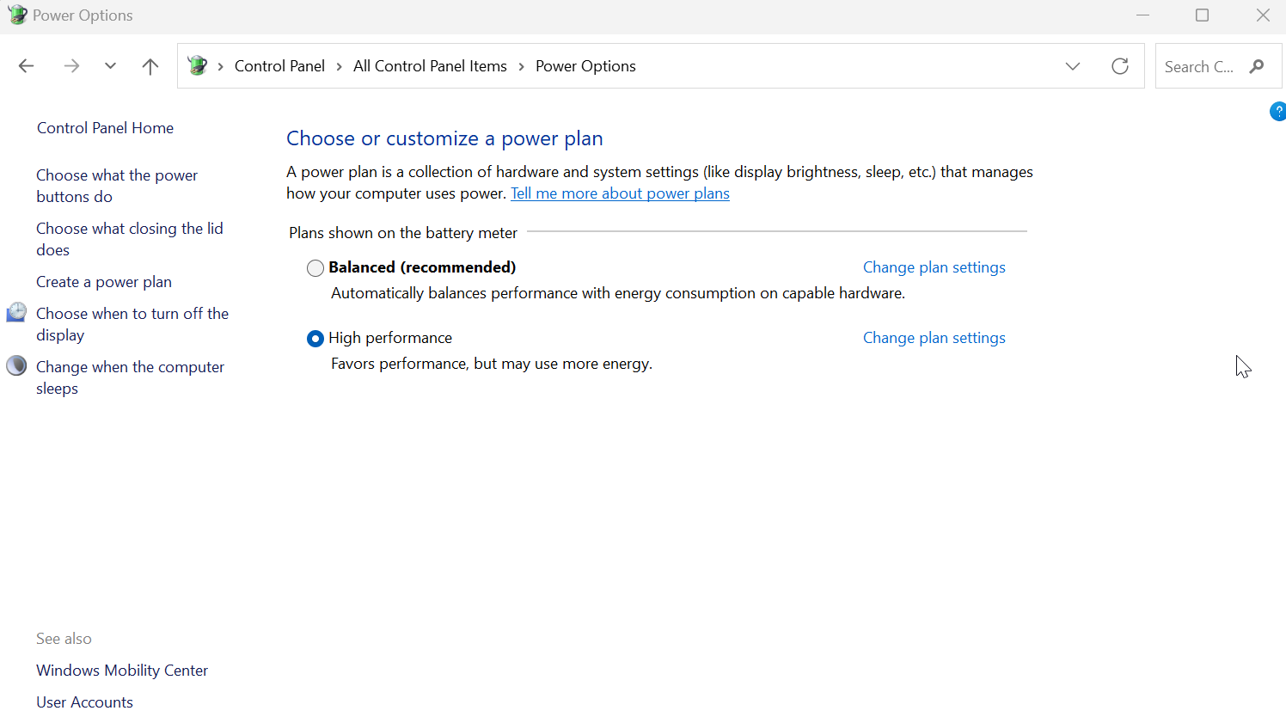Refresh the Power Options page
Image resolution: width=1286 pixels, height=723 pixels.
[x=1119, y=65]
